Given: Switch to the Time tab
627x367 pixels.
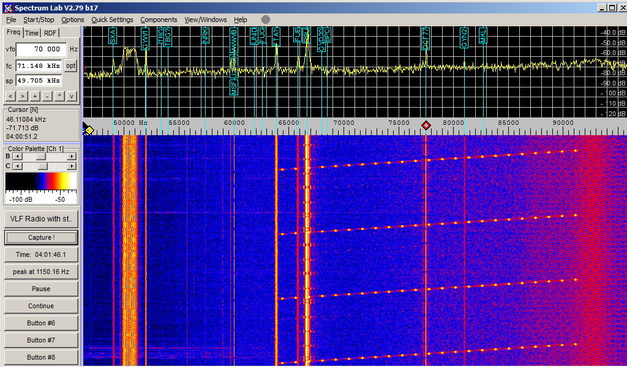Looking at the screenshot, I should (x=32, y=33).
